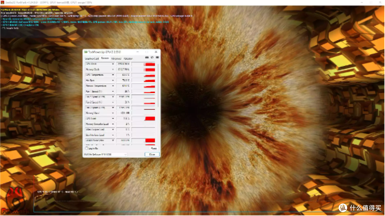Screen dimensions: 385x216
Task: Click the GPU Clock history graph
Action: pos(143,64)
